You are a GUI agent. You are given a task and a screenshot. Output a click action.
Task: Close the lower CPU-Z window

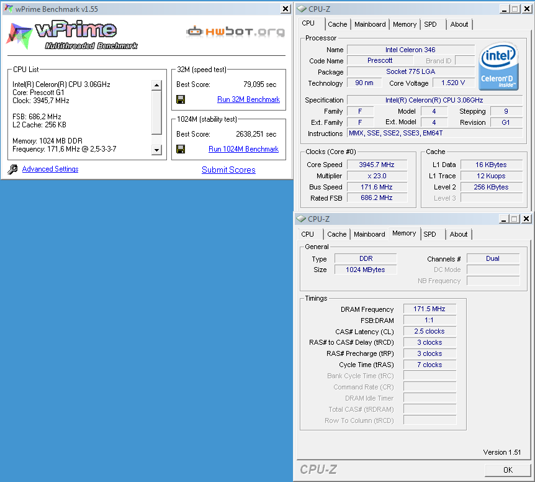coord(526,219)
